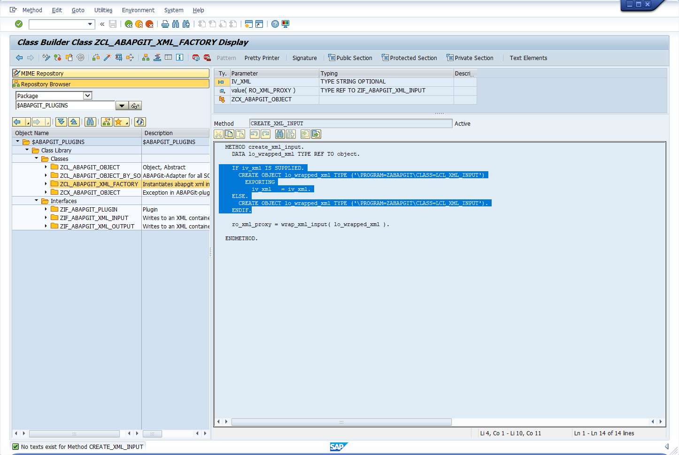Click the Previous Object blue arrow in application toolbar

pyautogui.click(x=19, y=58)
